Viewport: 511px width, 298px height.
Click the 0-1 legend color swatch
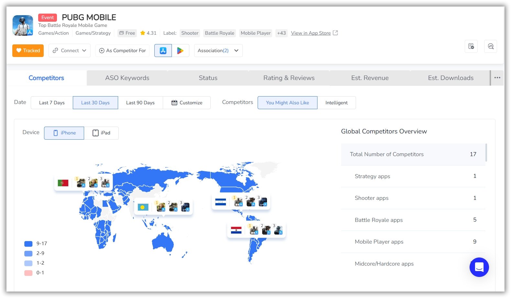tap(28, 273)
